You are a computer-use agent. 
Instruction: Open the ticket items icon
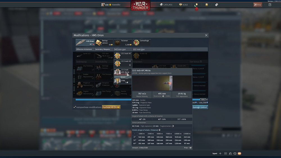point(216,5)
